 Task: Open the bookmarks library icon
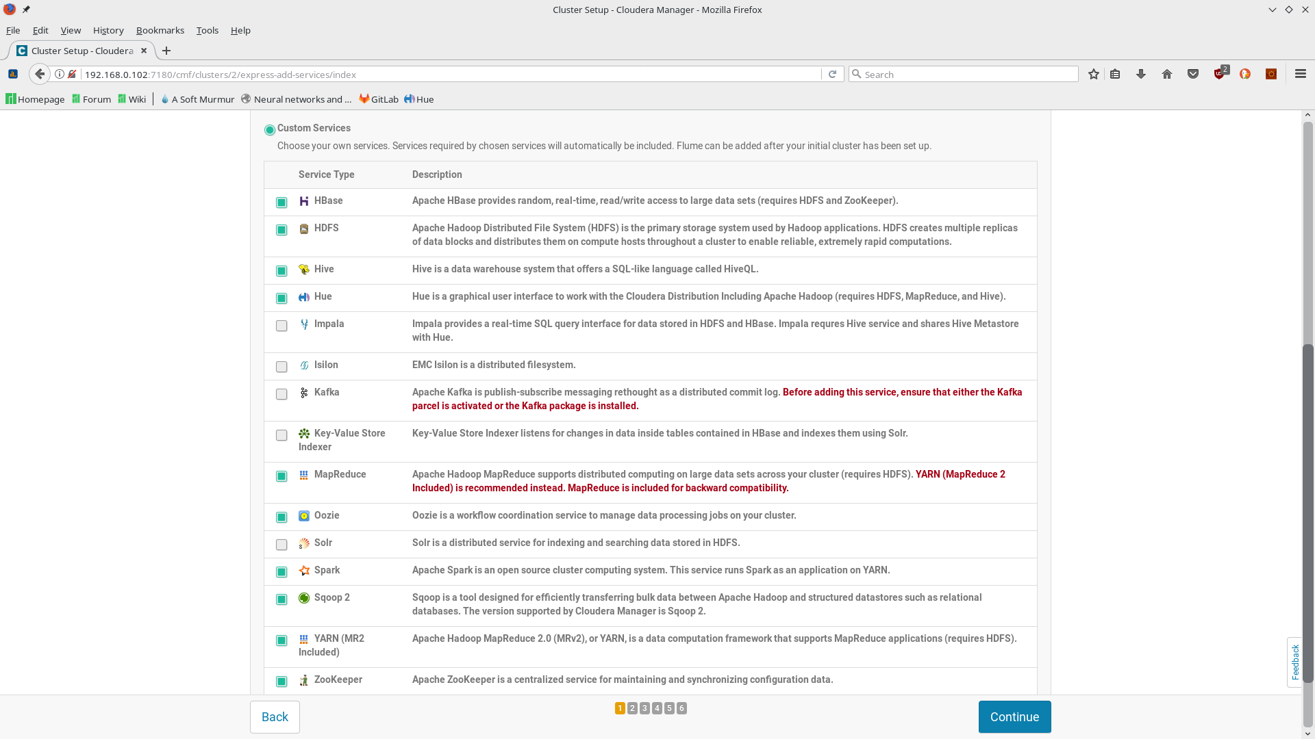[x=1115, y=75]
